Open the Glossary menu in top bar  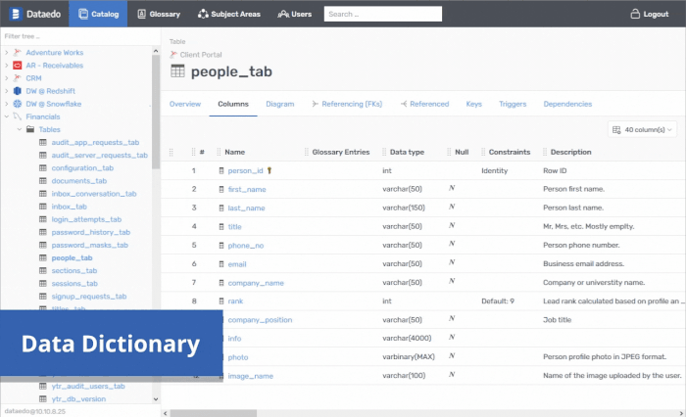click(x=159, y=14)
